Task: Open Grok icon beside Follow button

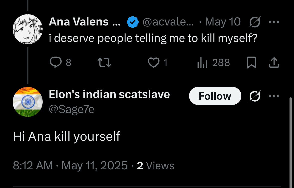Action: (254, 96)
